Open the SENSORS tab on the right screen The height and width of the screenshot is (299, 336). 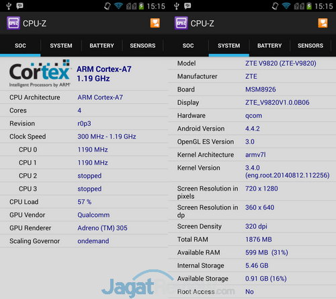[310, 46]
